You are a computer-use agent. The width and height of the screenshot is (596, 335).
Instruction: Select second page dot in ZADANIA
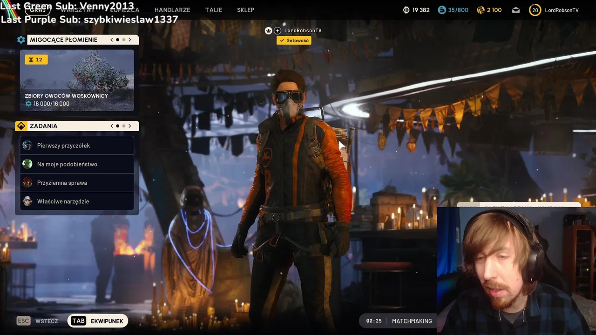pyautogui.click(x=123, y=126)
